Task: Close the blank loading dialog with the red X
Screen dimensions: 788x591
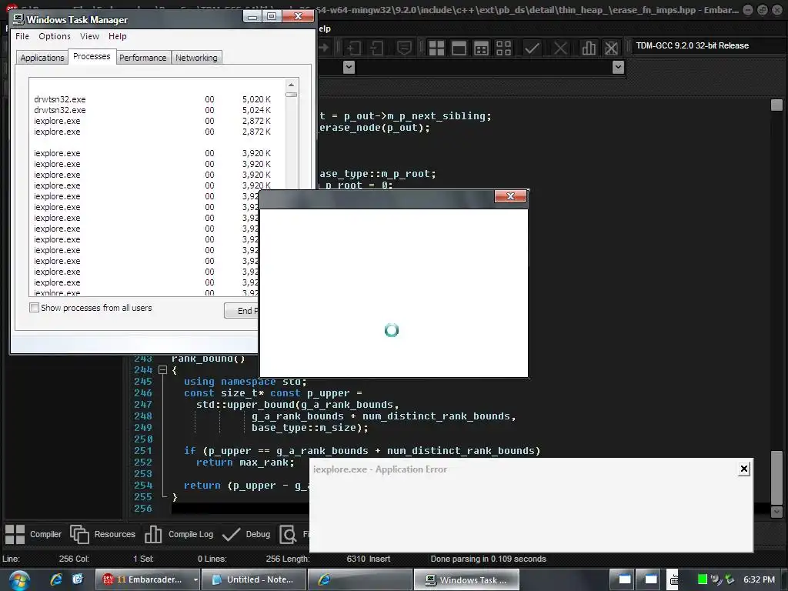Action: coord(511,196)
